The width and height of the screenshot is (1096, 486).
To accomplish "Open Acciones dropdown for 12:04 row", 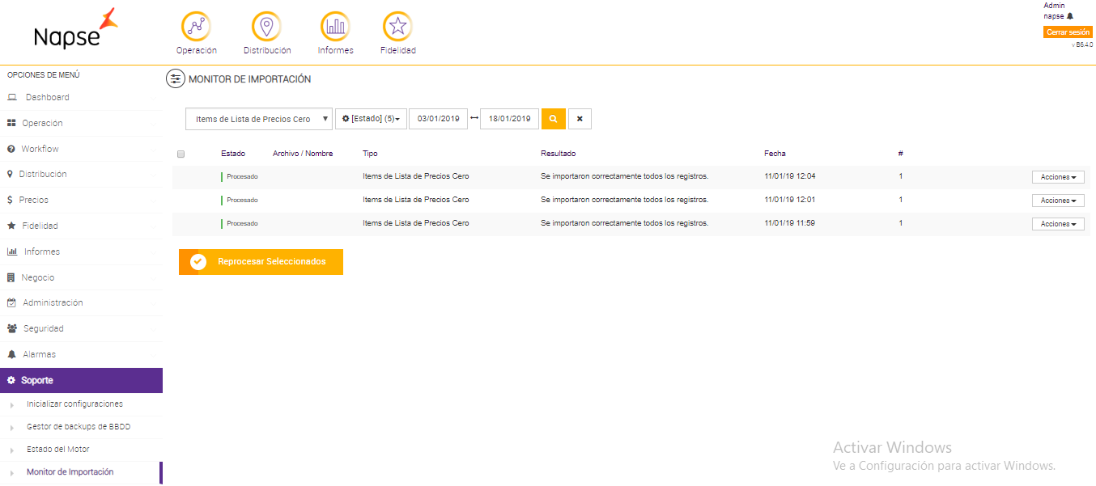I will coord(1057,177).
